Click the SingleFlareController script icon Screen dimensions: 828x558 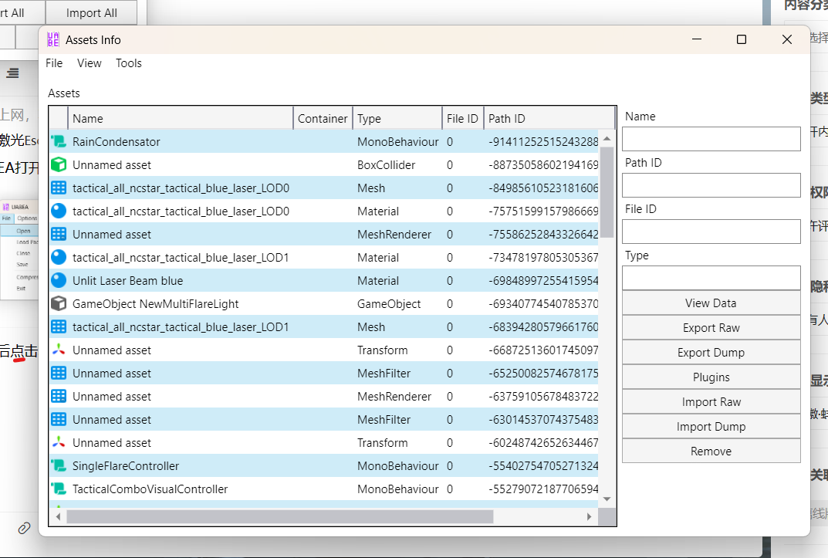point(59,466)
